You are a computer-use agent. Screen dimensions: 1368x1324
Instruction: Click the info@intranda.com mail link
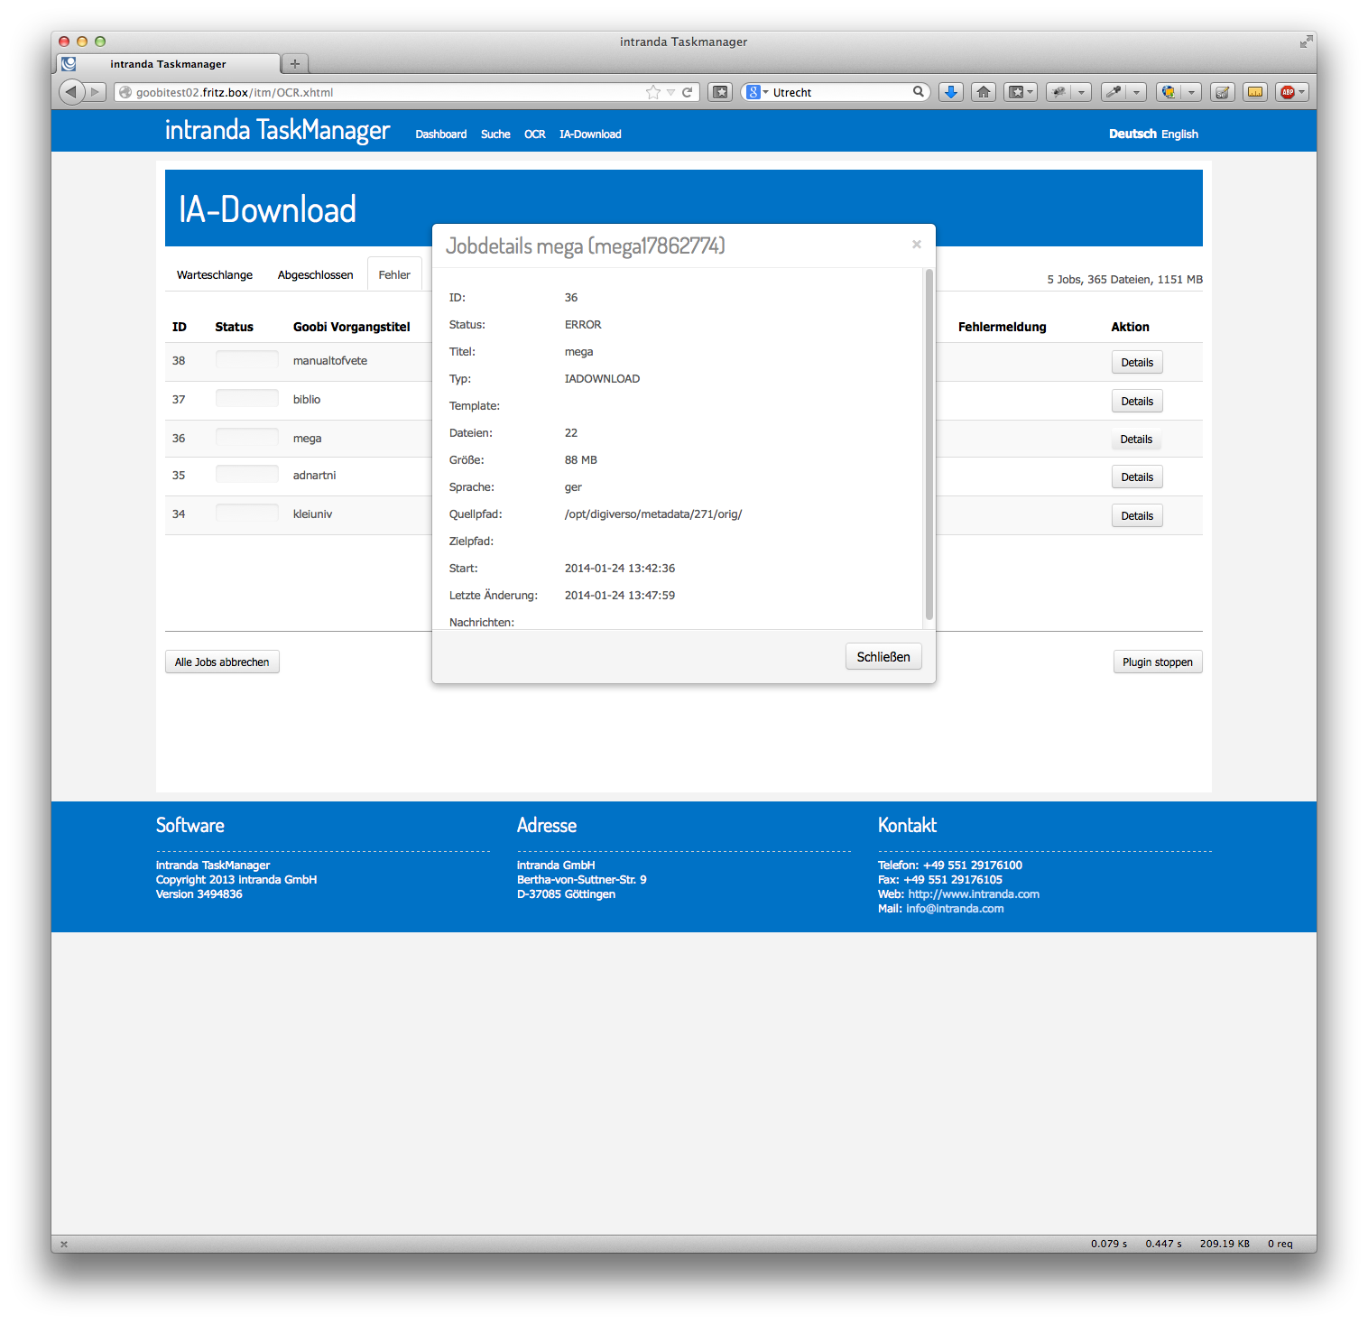(955, 909)
